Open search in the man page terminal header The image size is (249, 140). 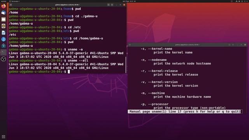coord(230,45)
